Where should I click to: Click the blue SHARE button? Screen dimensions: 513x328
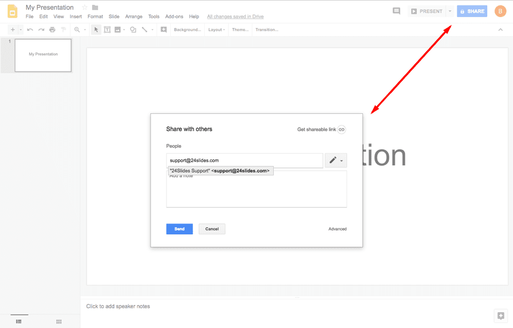(x=472, y=11)
